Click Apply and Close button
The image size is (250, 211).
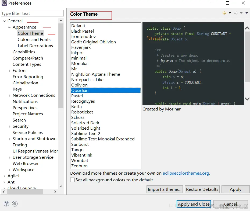point(194,204)
